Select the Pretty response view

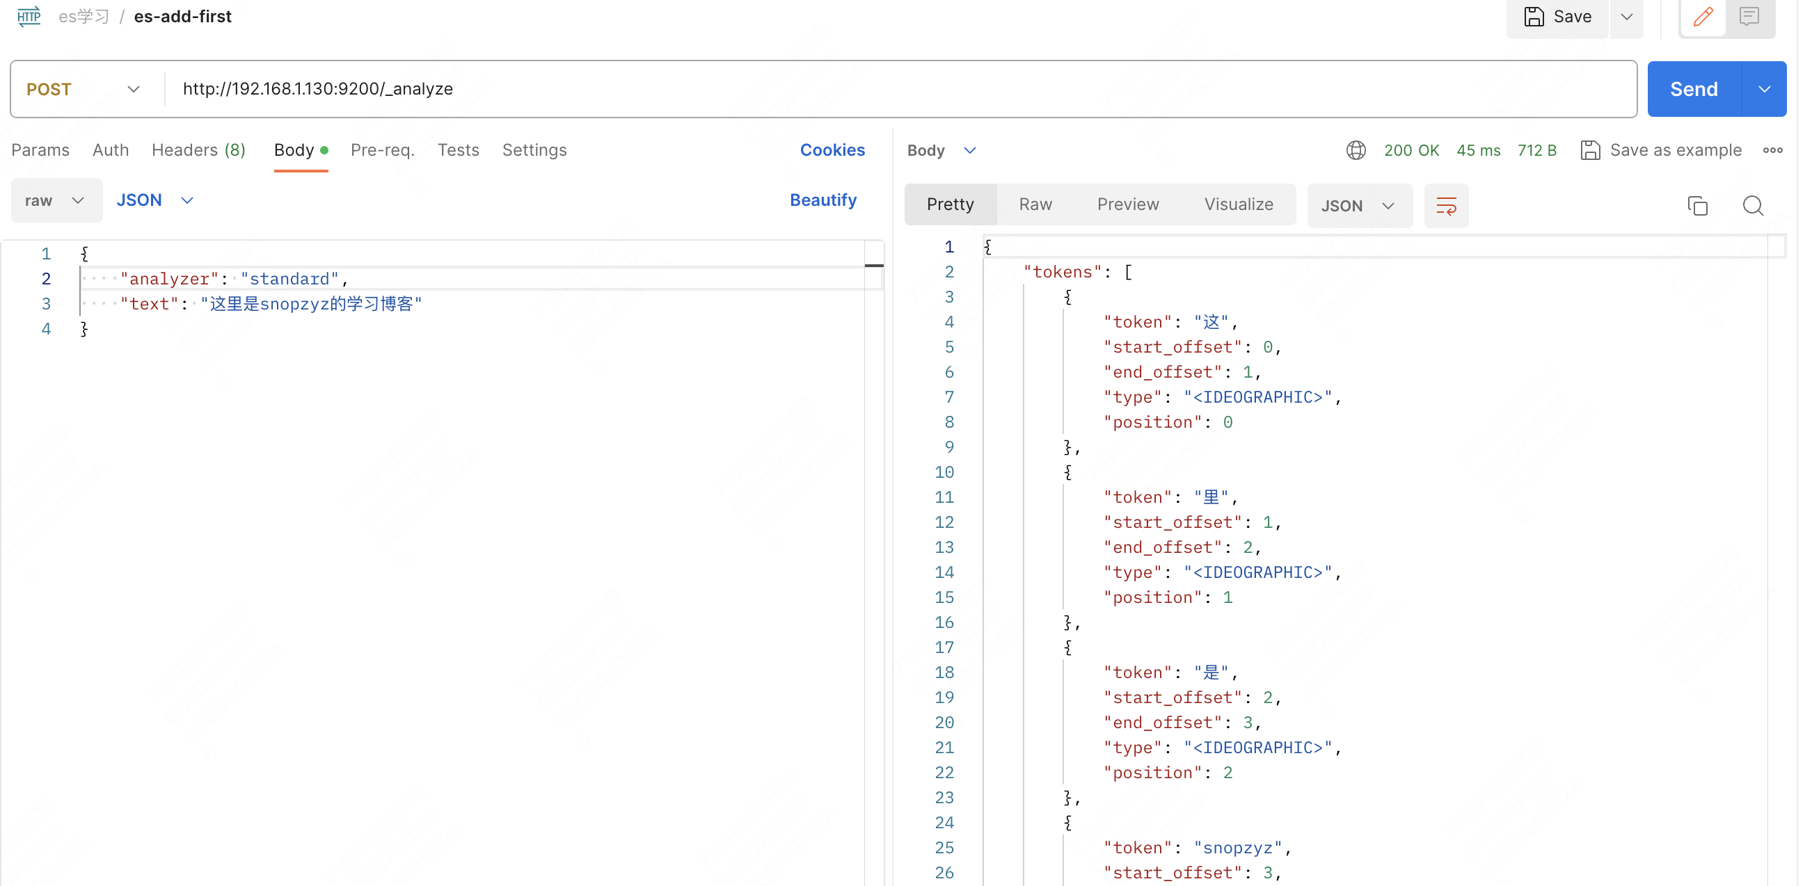[x=950, y=204]
